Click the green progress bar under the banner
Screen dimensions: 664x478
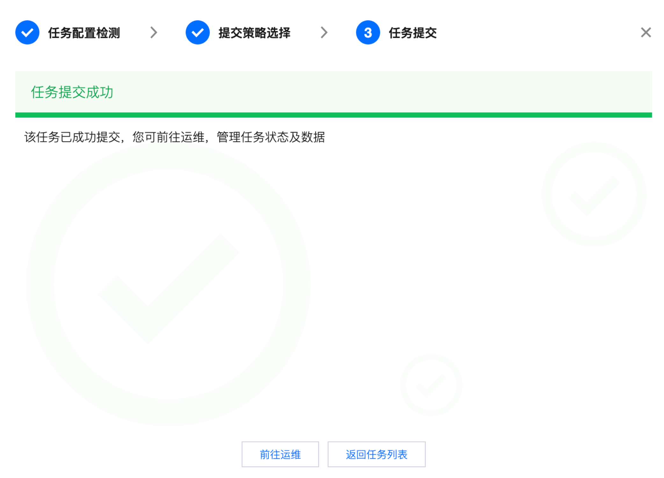(x=333, y=115)
